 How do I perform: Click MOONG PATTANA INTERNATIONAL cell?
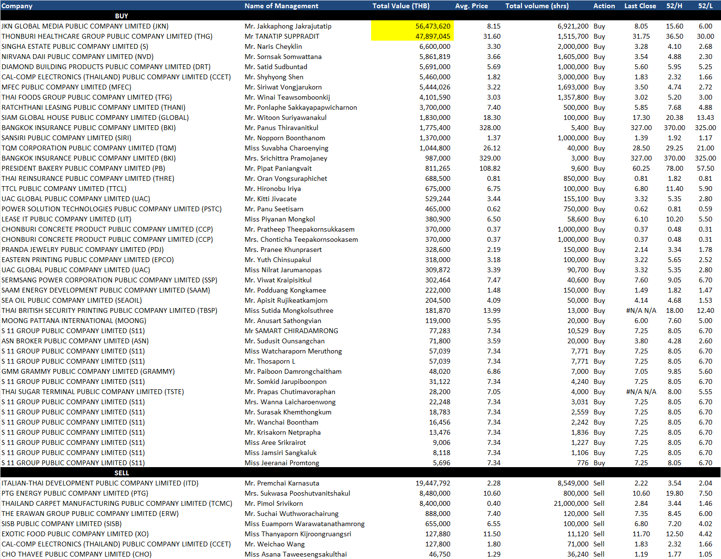[74, 321]
